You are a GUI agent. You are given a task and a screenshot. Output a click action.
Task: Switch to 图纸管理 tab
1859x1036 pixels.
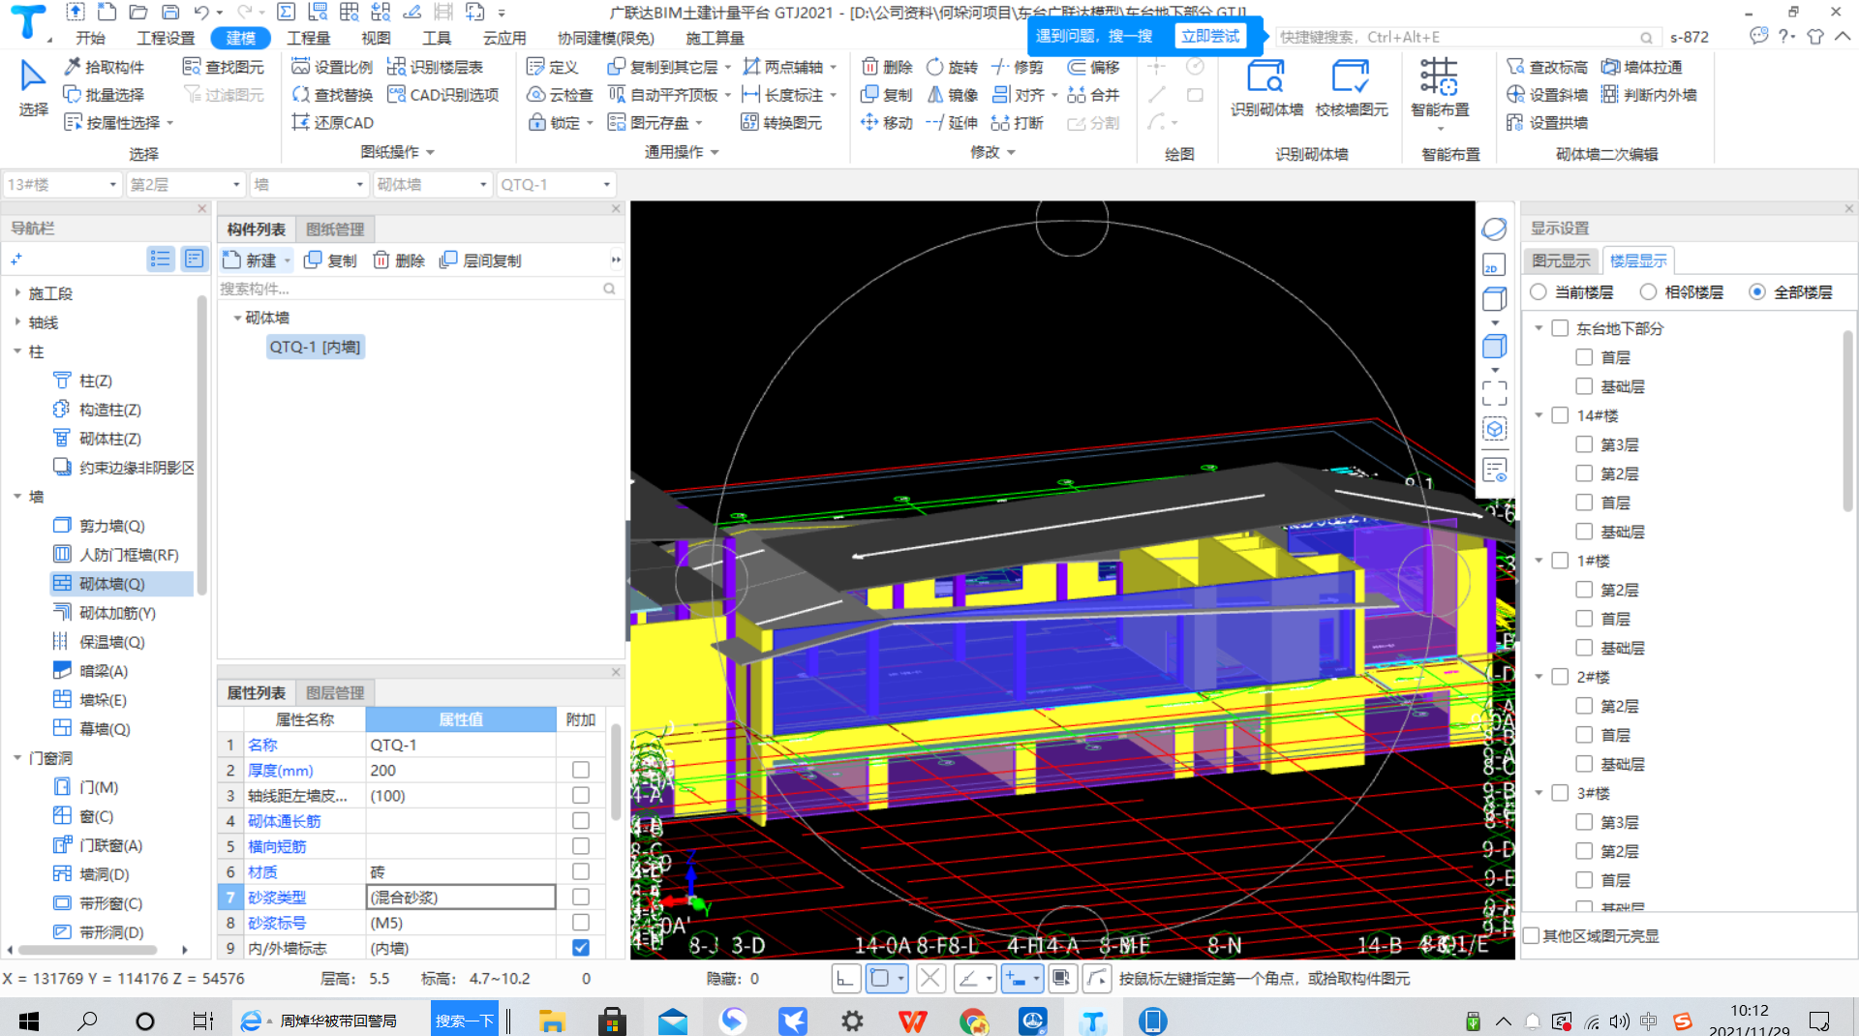[x=335, y=229]
